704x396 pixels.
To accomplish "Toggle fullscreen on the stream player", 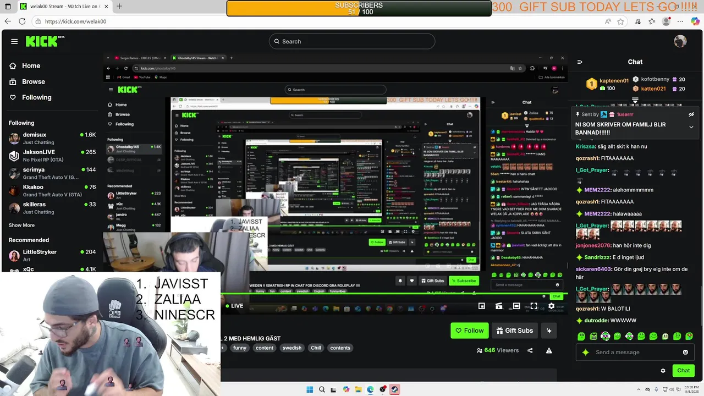I will pos(533,306).
